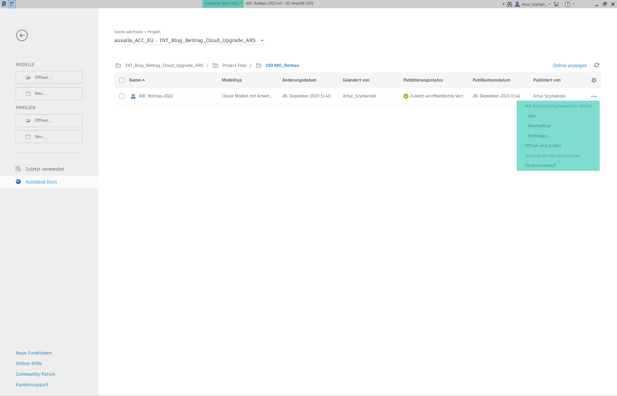The image size is (617, 396).
Task: Click the refresh icon next to Online anzeigen
Action: pos(596,65)
